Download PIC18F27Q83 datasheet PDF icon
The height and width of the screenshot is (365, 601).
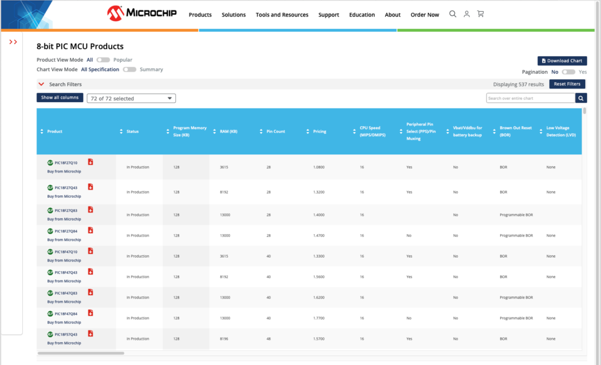[90, 209]
